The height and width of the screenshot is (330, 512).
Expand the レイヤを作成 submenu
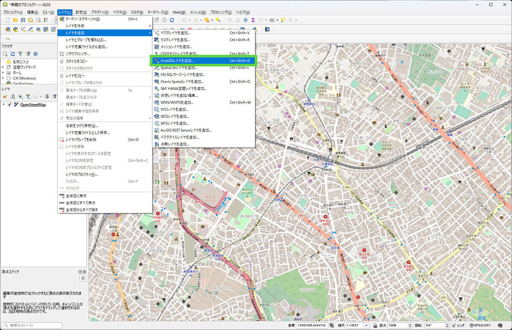(x=105, y=26)
